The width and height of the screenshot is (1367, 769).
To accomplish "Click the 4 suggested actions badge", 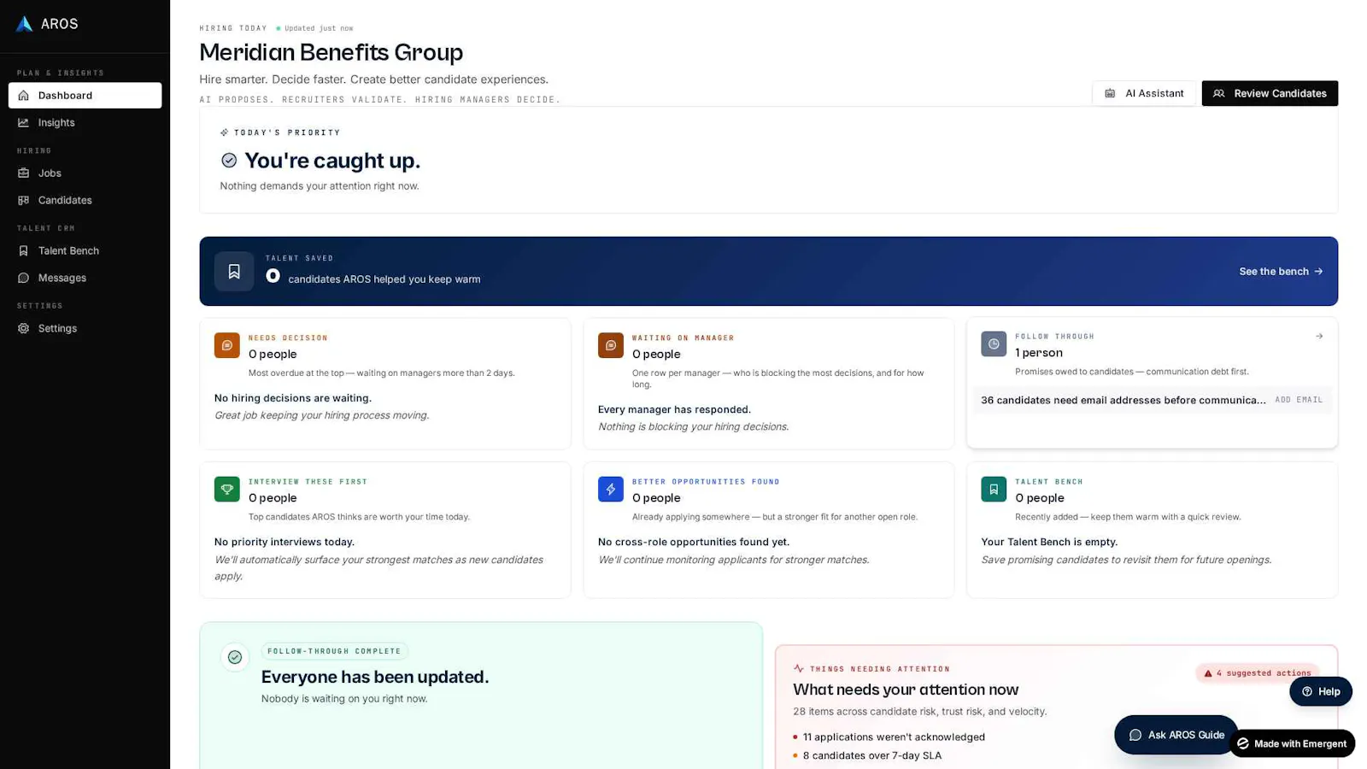I will click(x=1257, y=673).
